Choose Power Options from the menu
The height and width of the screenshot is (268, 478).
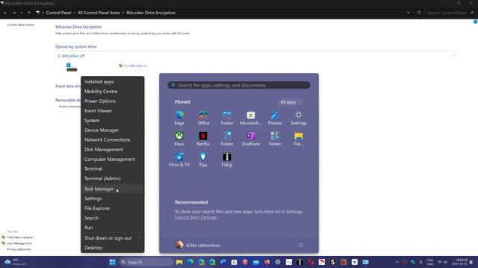tap(113, 101)
